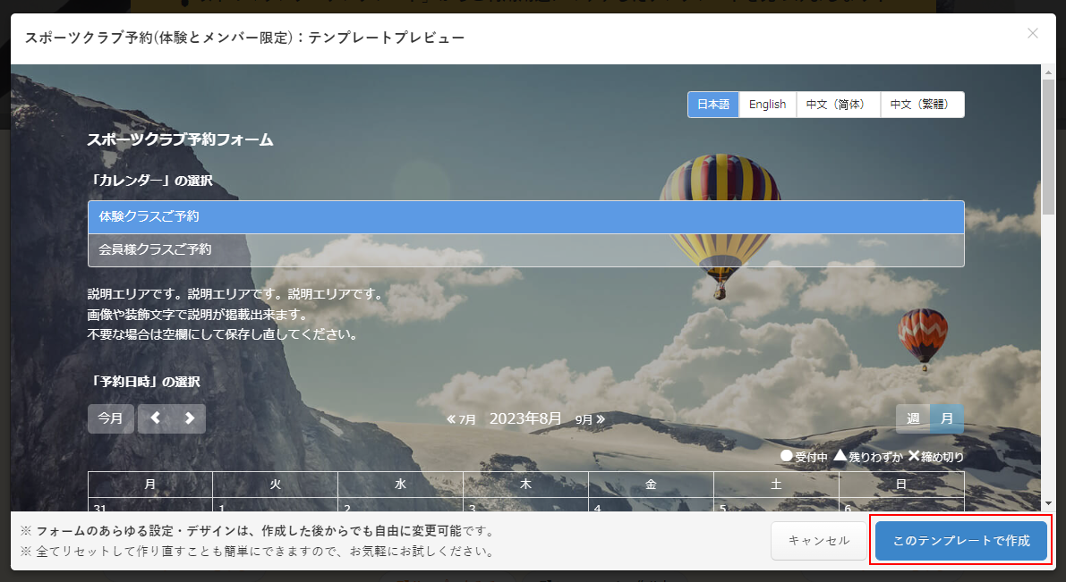Click the next month chevron arrow button
Image resolution: width=1066 pixels, height=582 pixels.
click(189, 418)
